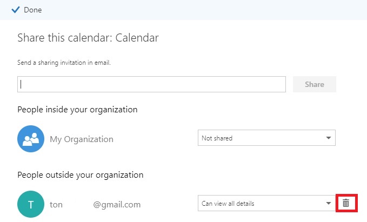367x222 pixels.
Task: Click the My Organization name label
Action: tap(82, 139)
